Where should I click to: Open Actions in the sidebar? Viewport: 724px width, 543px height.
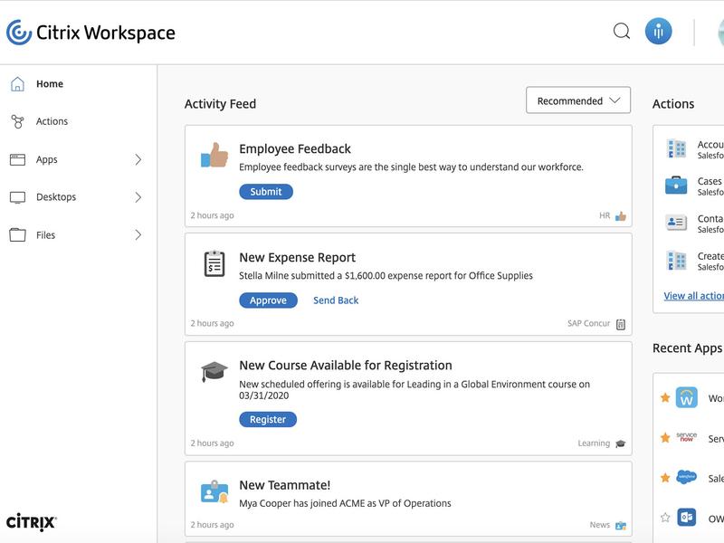pyautogui.click(x=52, y=121)
